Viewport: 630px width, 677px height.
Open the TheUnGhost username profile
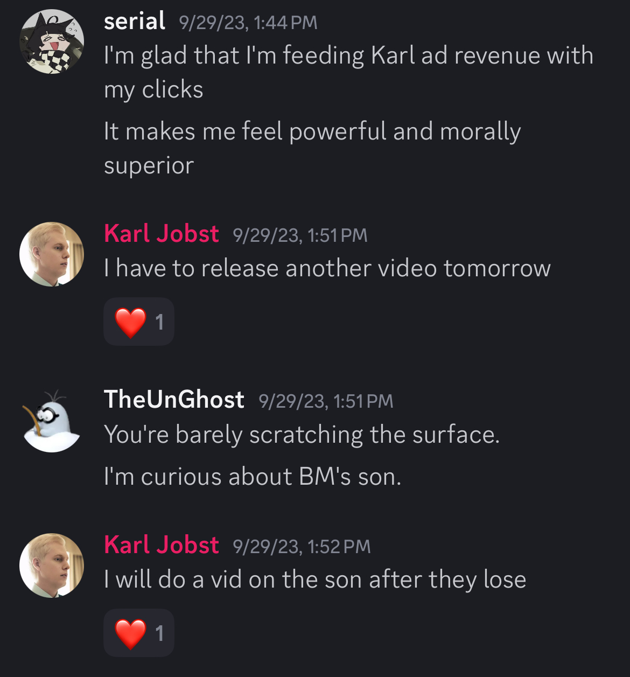174,400
